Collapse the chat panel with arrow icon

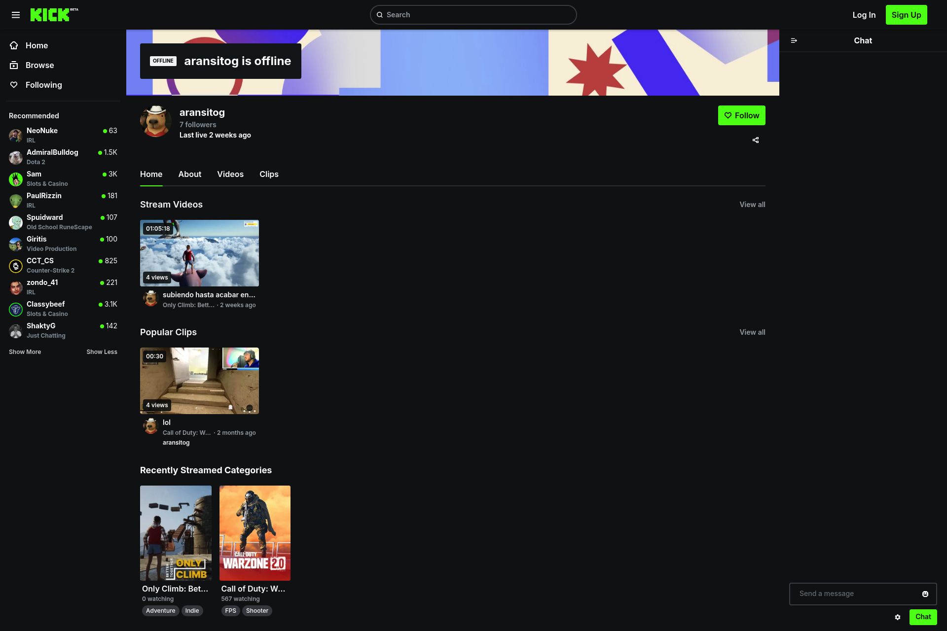(794, 41)
